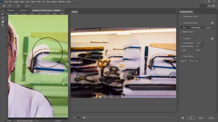Open the Preview panel menu icon

pyautogui.click(x=177, y=12)
